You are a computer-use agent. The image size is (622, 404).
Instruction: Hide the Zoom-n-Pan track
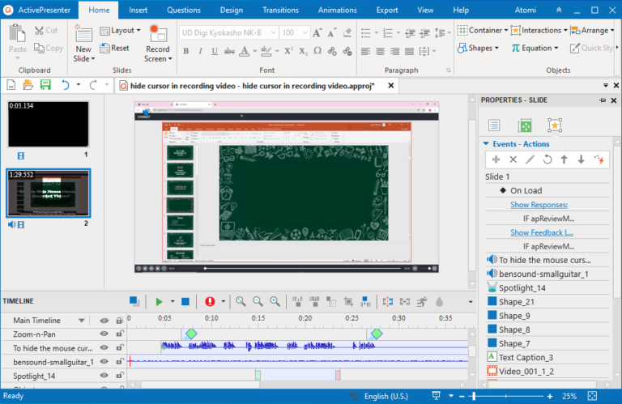[104, 334]
